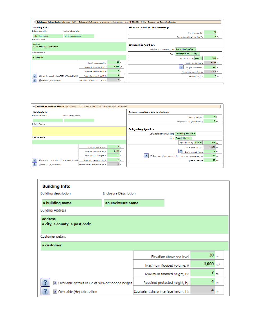Toggle Over-ride default 90% checkbox in enlarged panel
This screenshot has height=329, width=254.
[x=55, y=283]
